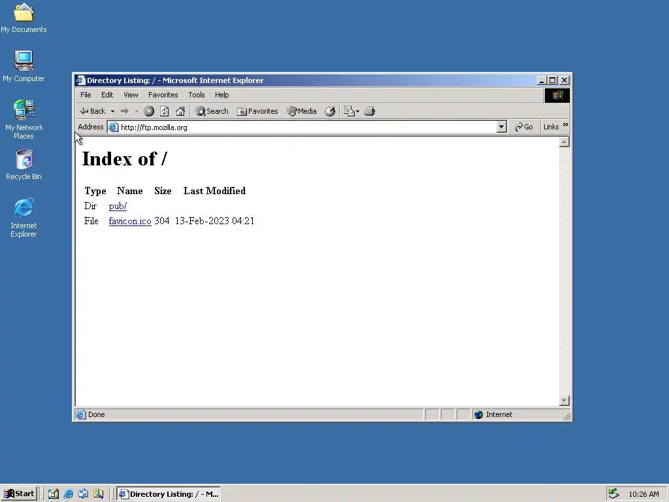This screenshot has height=502, width=669.
Task: Select the Internet Explorer desktop icon
Action: pyautogui.click(x=24, y=218)
